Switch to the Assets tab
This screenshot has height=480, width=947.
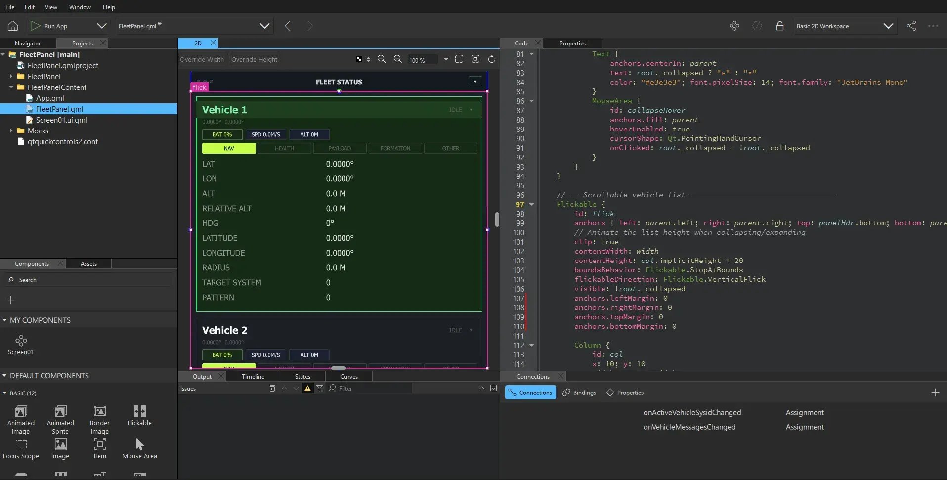tap(88, 263)
